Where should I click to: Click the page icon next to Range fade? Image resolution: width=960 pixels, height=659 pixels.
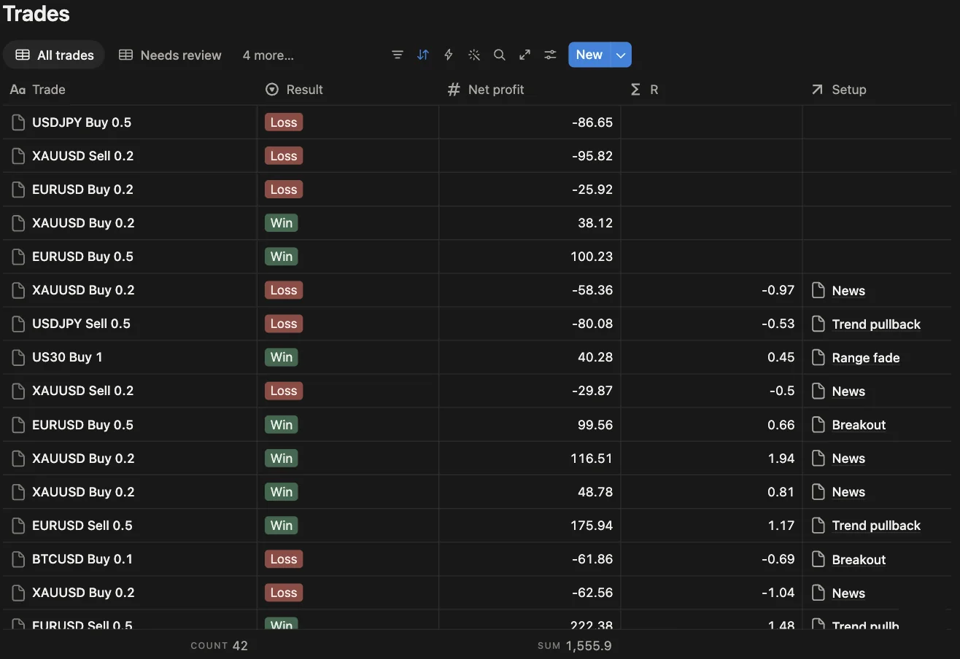[818, 357]
